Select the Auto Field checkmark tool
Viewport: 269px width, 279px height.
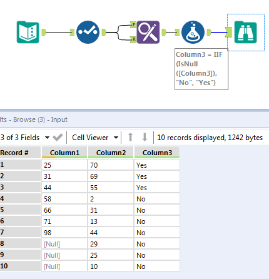88,32
